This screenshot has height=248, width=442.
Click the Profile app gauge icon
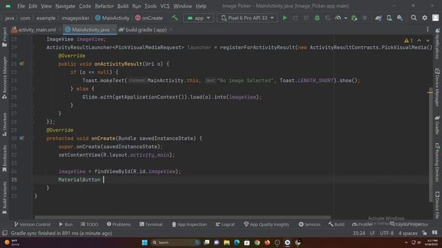pos(338,18)
